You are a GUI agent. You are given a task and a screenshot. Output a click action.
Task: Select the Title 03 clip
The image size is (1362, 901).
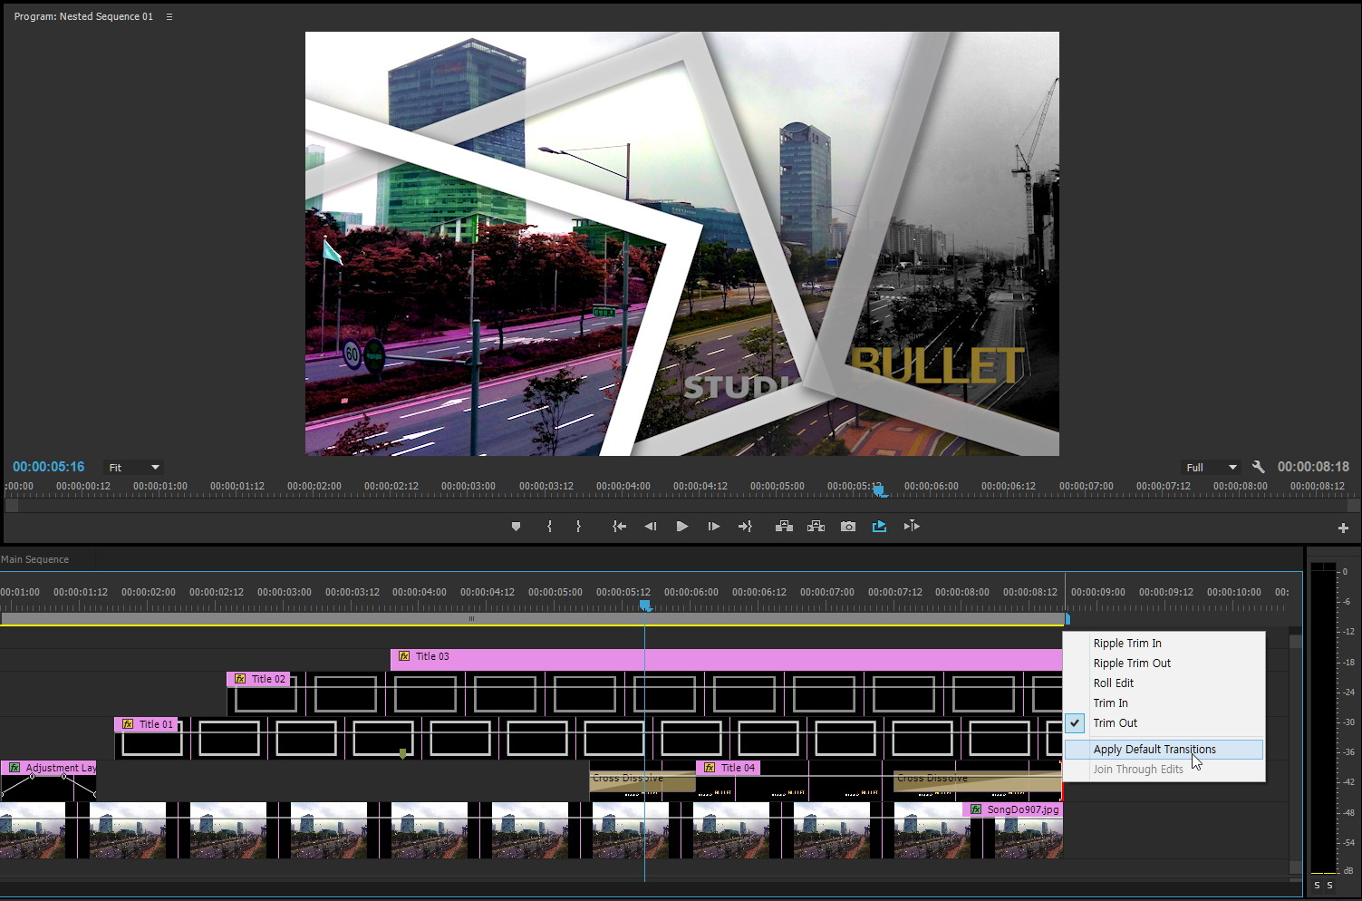click(726, 659)
